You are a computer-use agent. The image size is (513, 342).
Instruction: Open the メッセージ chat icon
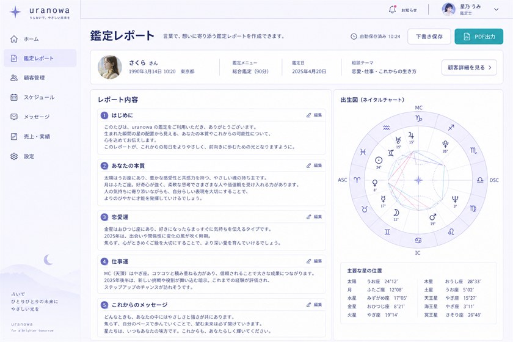coord(14,117)
